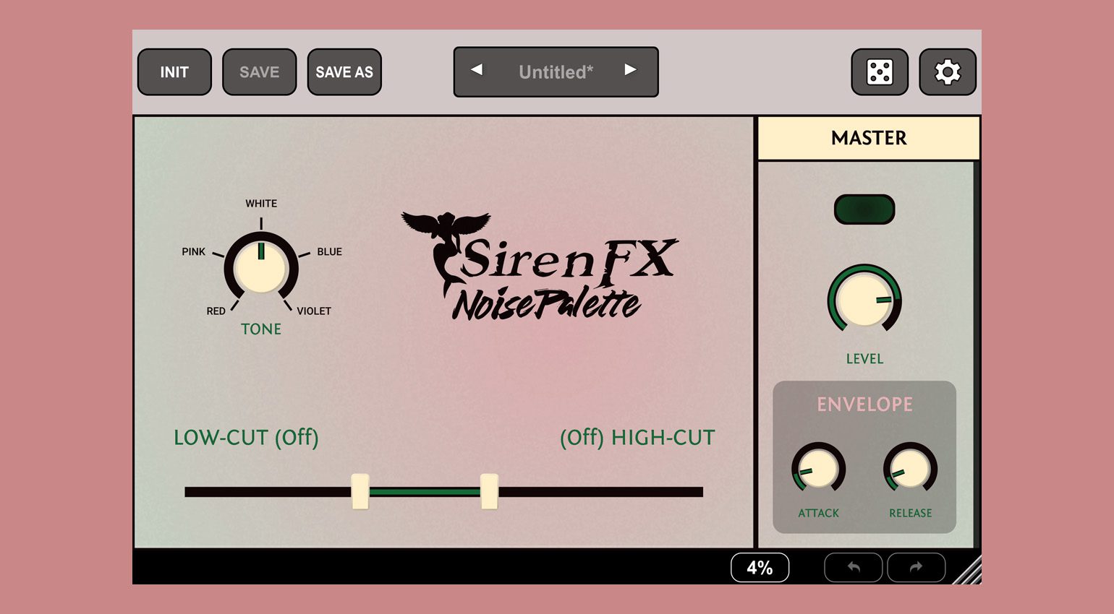
Task: Click the LOW-CUT (Off) label
Action: tap(246, 438)
